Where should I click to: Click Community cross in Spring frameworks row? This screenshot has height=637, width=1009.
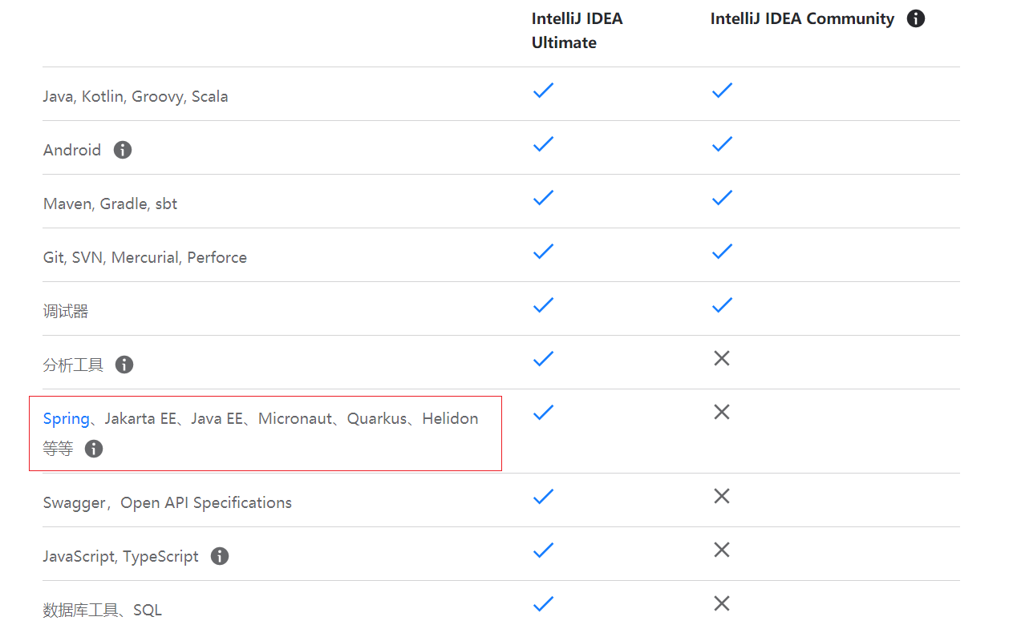click(x=722, y=412)
